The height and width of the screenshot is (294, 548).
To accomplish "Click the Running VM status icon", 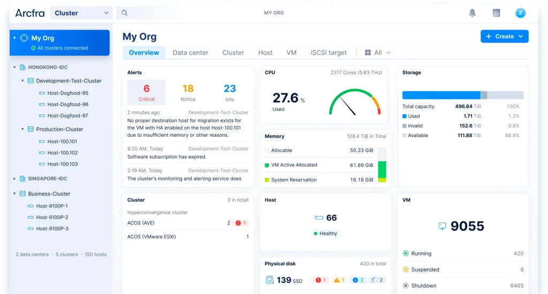I will coord(406,253).
